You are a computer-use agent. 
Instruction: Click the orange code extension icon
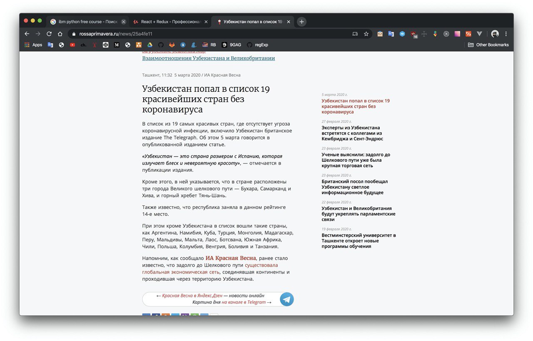pyautogui.click(x=468, y=34)
